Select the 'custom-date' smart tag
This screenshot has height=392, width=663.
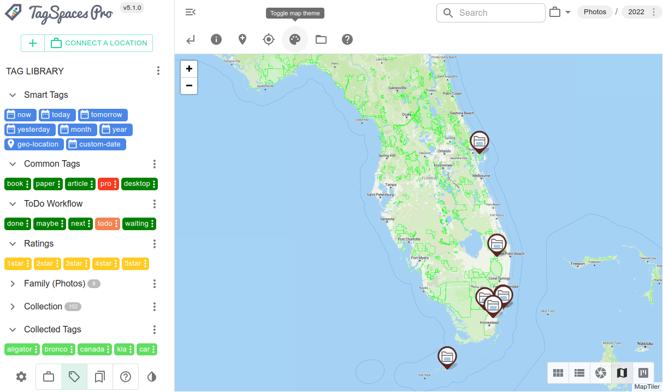tap(96, 144)
